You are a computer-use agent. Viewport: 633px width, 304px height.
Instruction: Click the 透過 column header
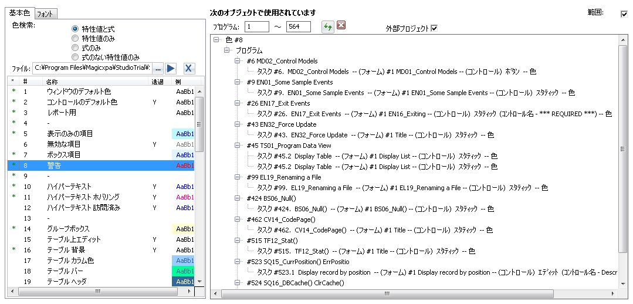157,82
